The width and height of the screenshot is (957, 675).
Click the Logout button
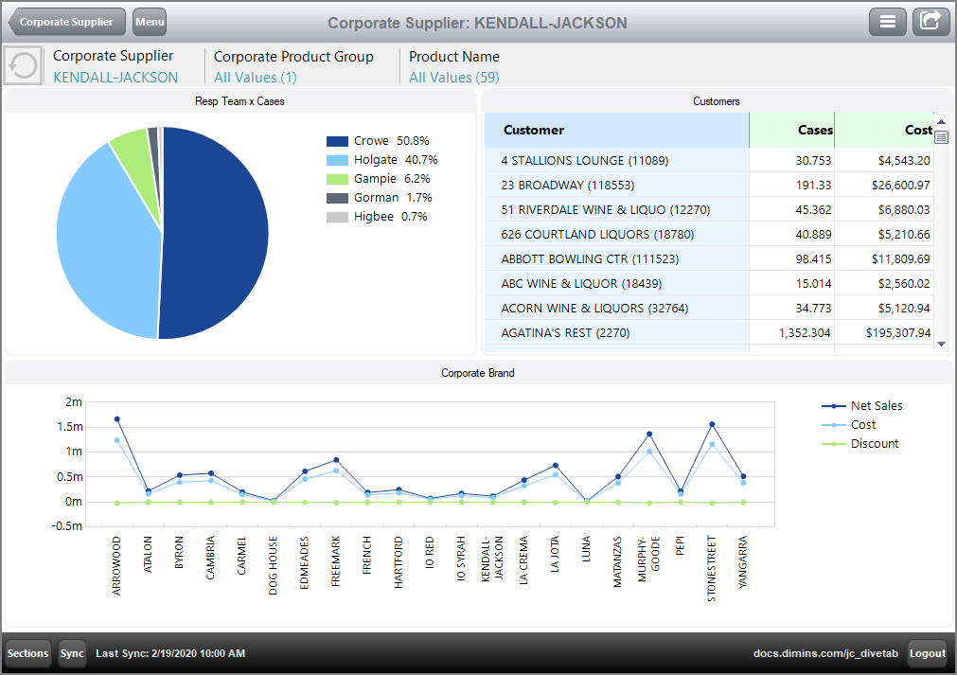(x=927, y=653)
